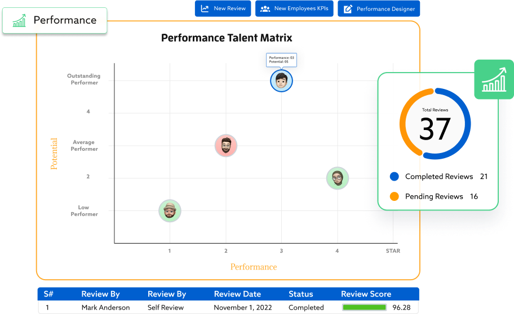Select the employee avatar at Outstanding Performer

click(281, 81)
